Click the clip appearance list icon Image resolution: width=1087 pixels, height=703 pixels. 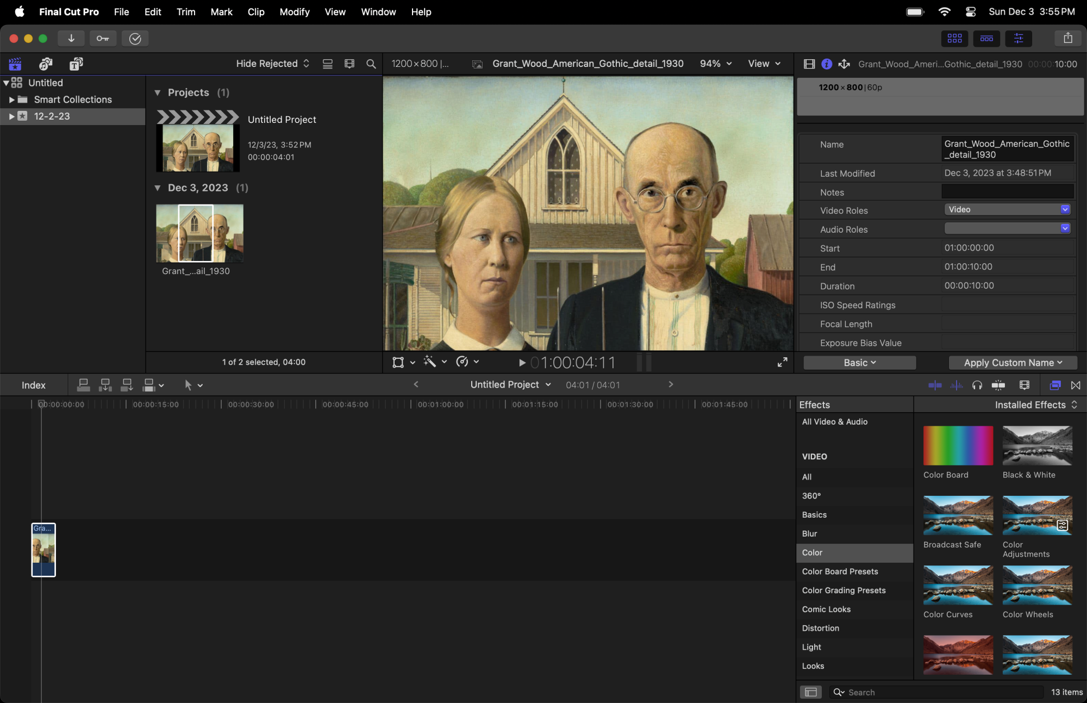point(328,64)
